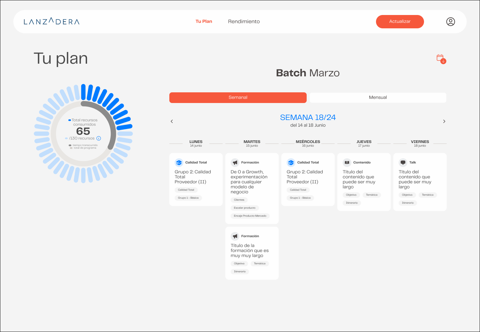Click the Calidad Total icon on Miércoles card

291,163
